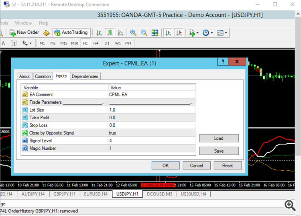Switch chart to bar chart icon
Viewport: 301px width, 216px height.
pos(99,33)
